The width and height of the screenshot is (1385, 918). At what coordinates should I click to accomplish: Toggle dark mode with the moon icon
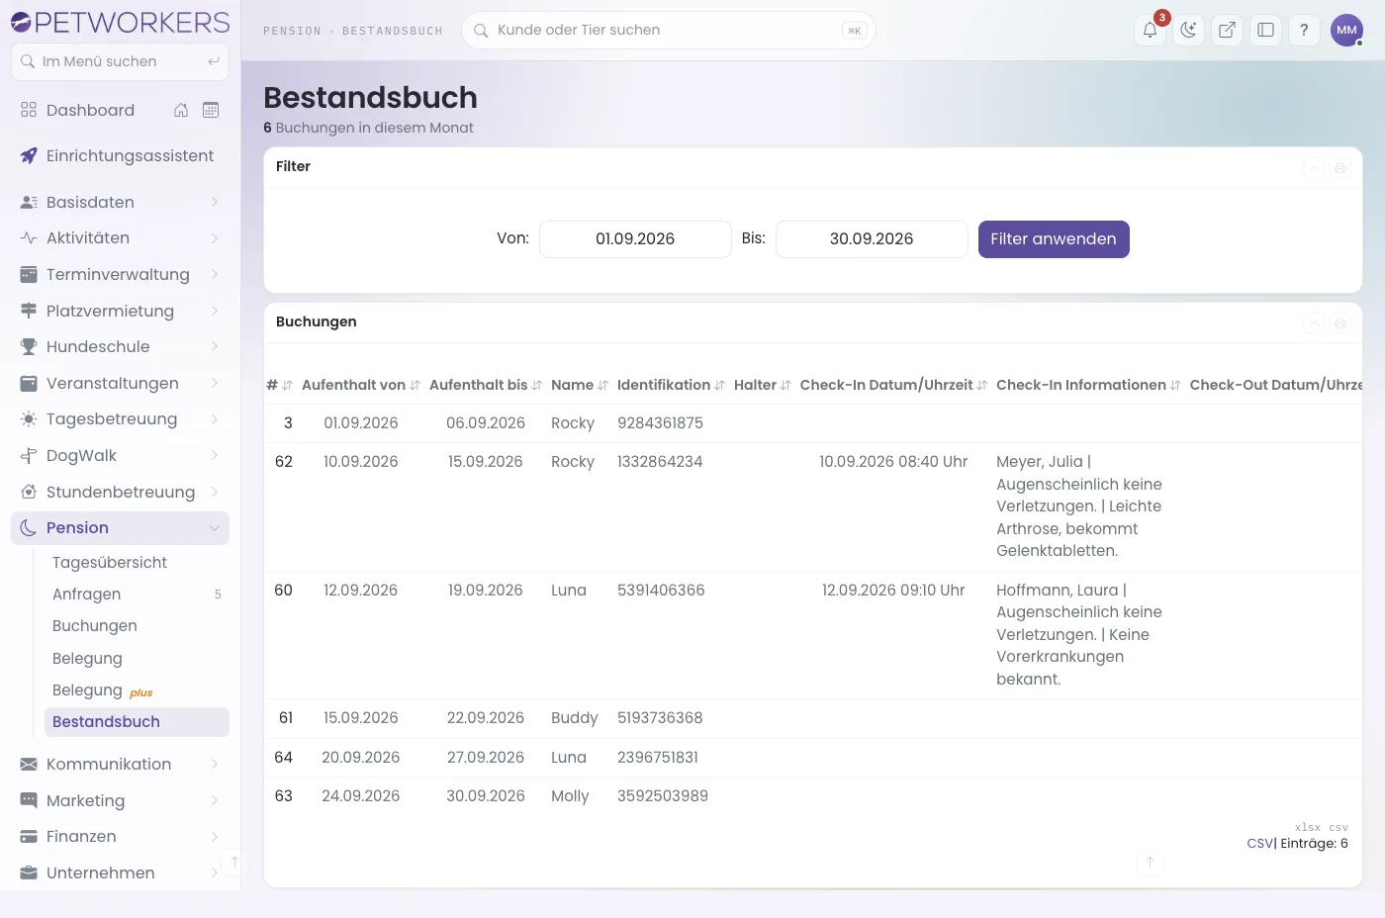(1188, 30)
